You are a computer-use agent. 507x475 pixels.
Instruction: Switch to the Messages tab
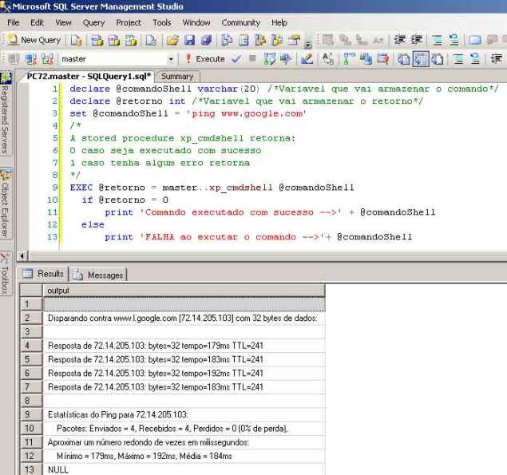coord(98,275)
